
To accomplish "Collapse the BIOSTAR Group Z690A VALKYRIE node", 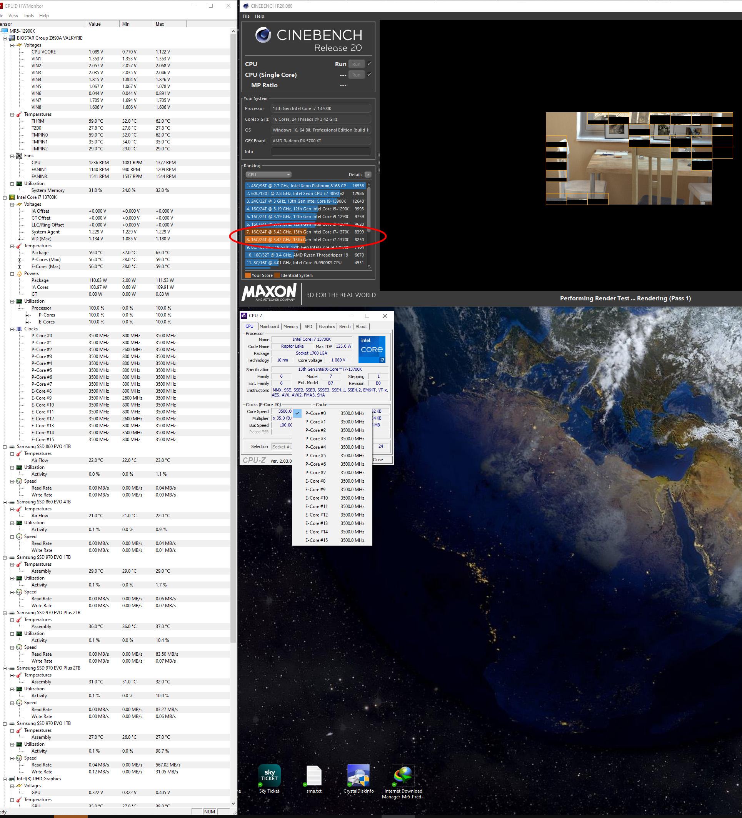I will (x=5, y=38).
